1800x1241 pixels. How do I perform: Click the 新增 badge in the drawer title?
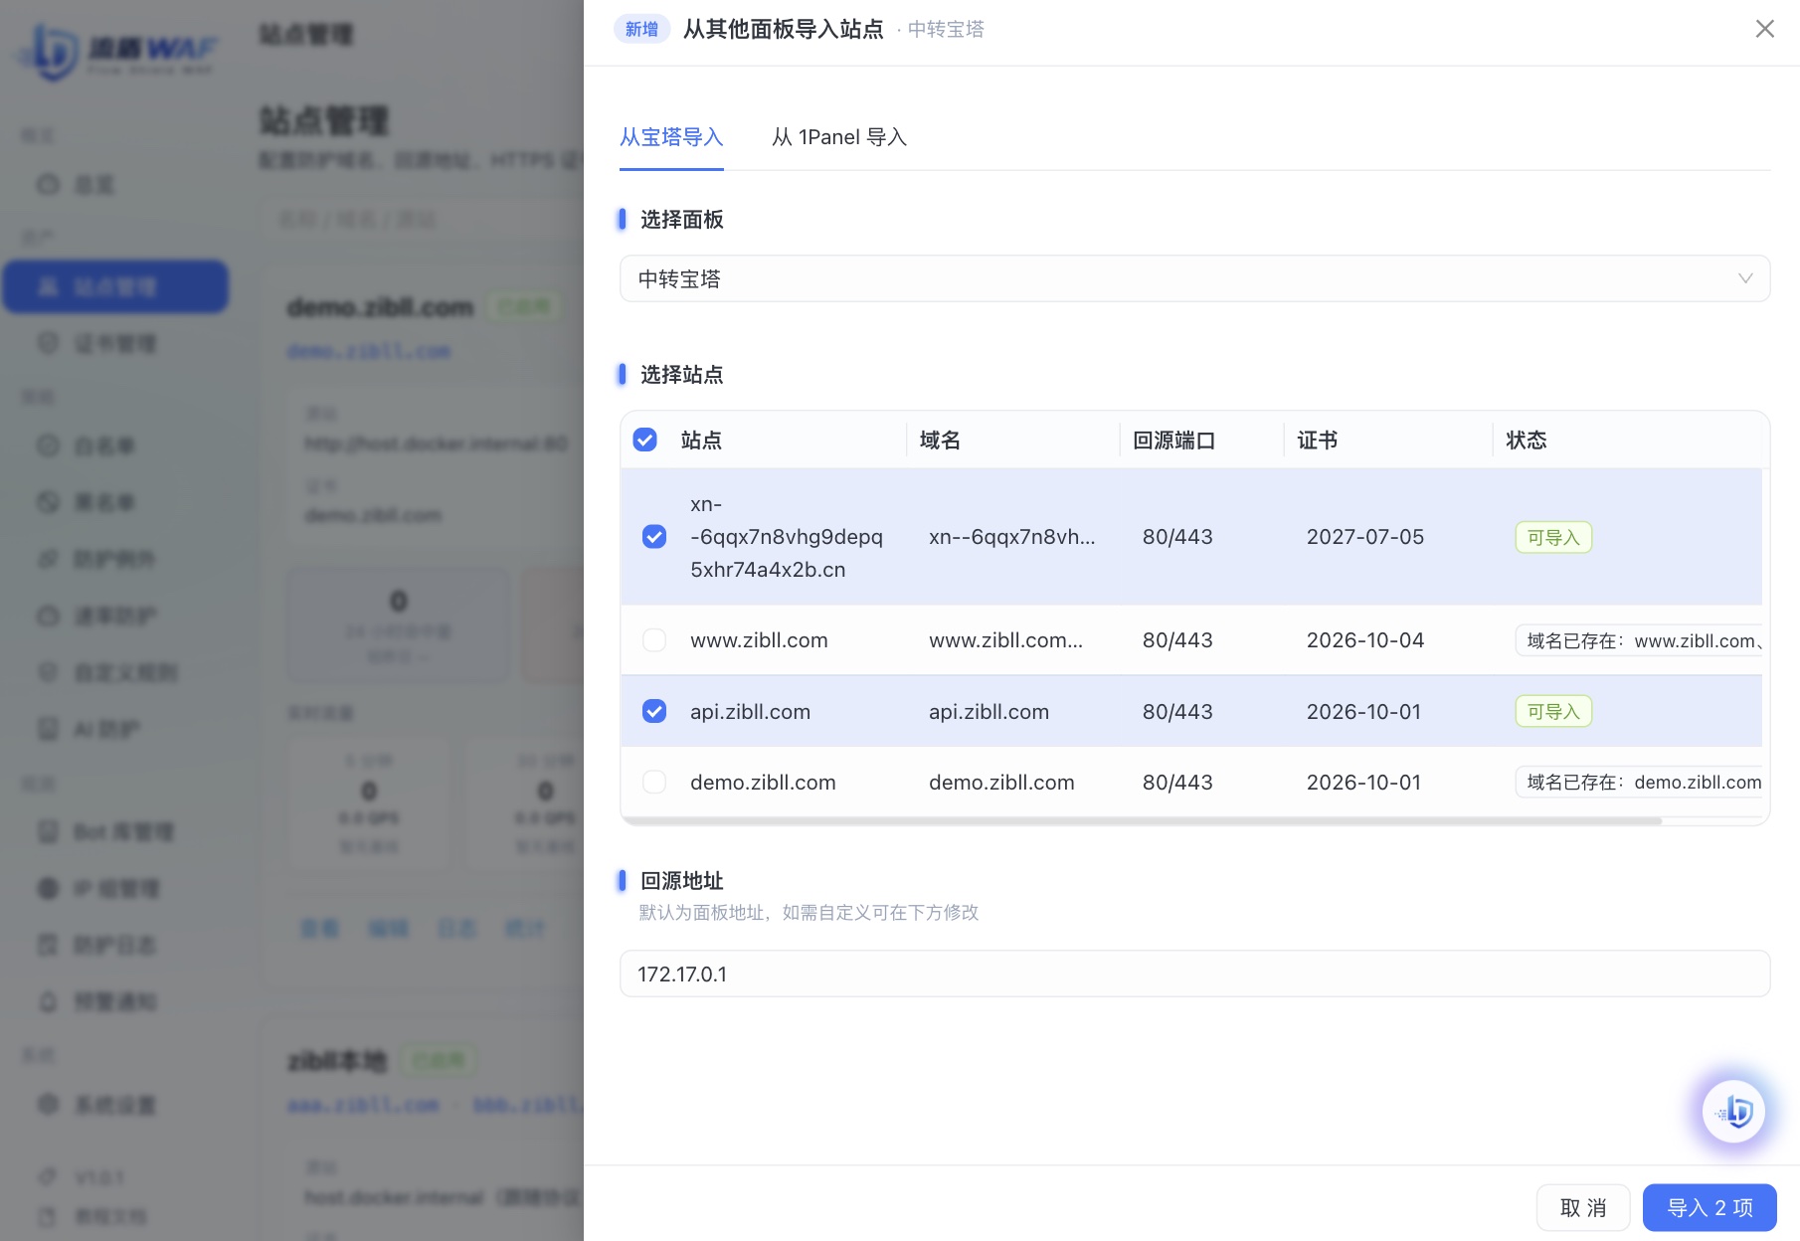point(641,29)
